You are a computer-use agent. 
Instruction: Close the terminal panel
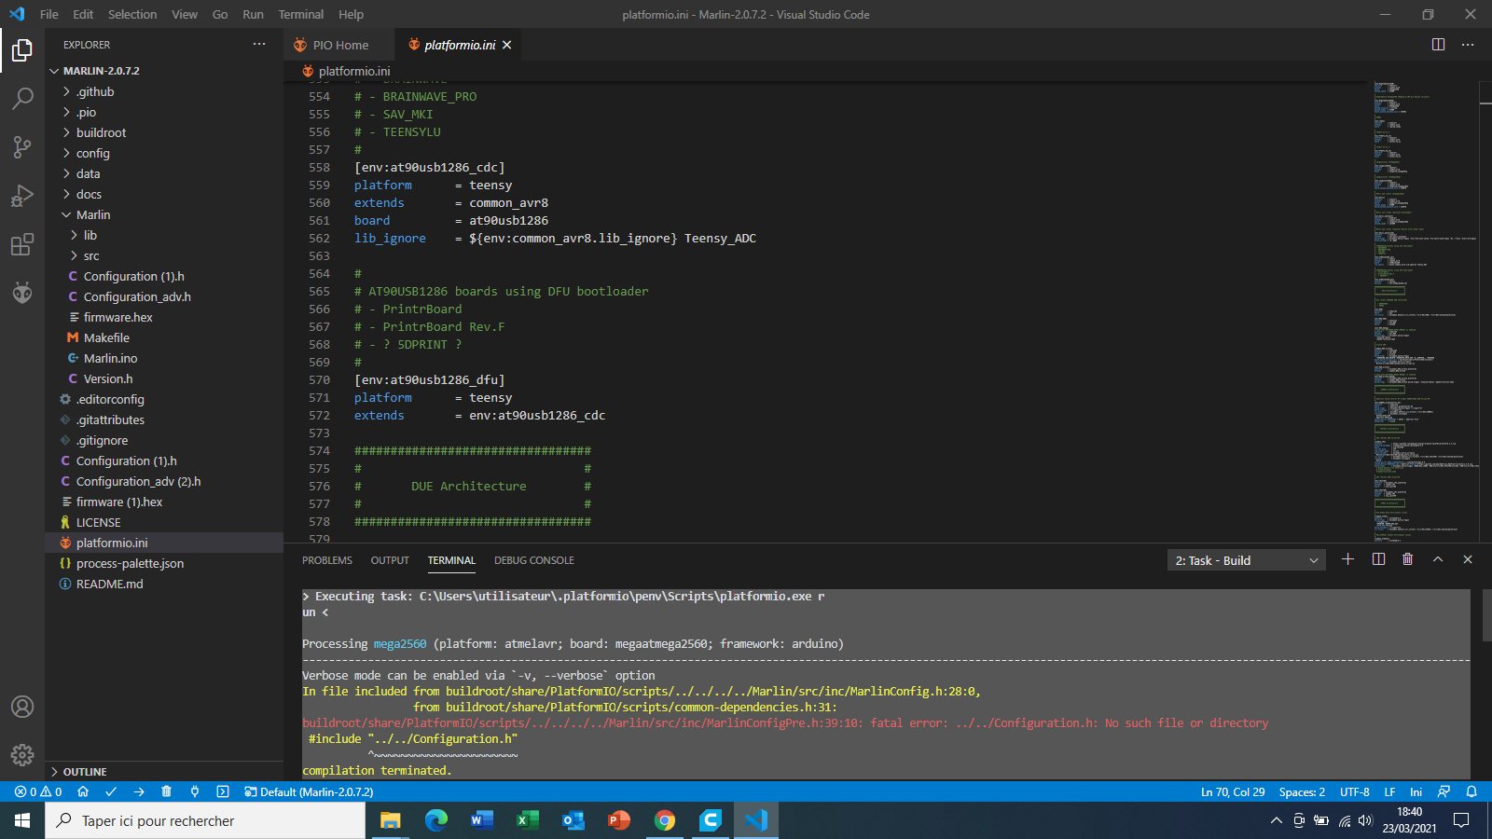tap(1468, 559)
